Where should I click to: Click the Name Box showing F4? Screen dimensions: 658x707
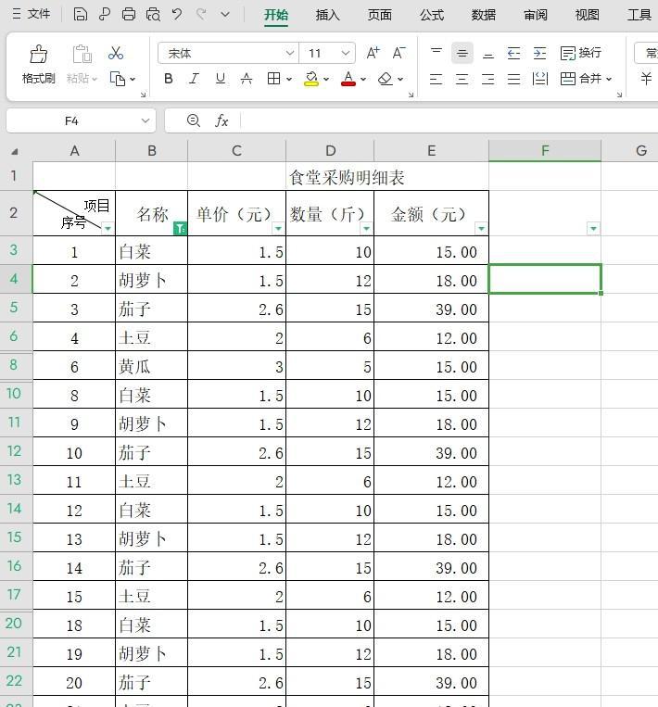71,120
